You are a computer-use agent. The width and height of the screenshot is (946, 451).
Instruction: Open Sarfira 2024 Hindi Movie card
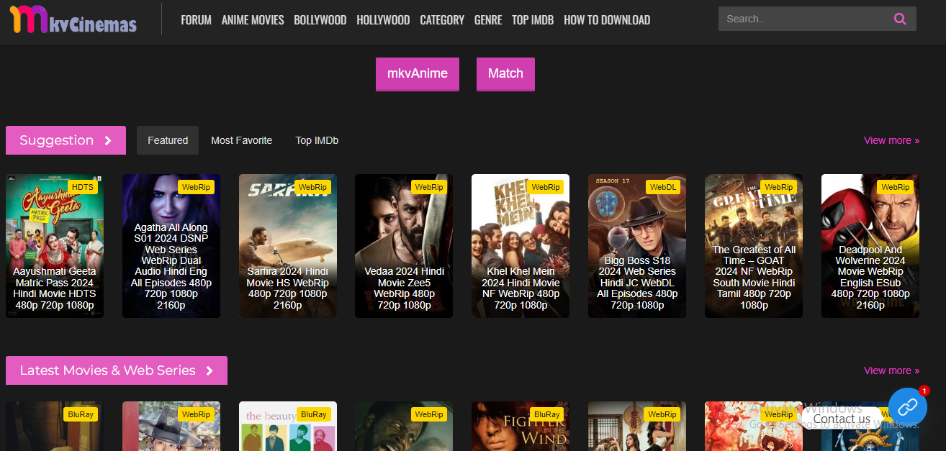point(288,246)
